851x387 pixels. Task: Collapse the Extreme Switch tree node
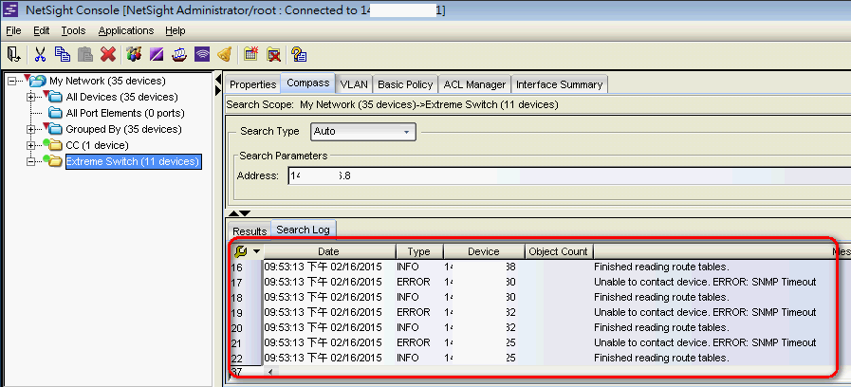coord(31,162)
